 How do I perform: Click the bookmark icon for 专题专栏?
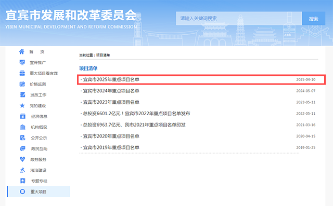click(22, 181)
